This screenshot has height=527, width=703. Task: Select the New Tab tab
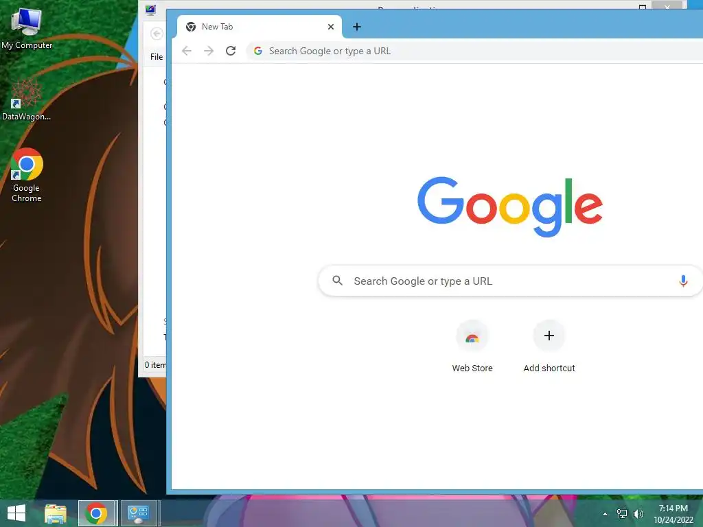(x=260, y=27)
